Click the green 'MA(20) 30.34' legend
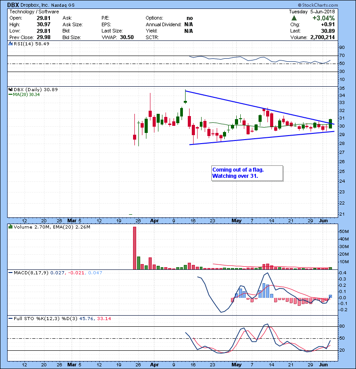Image resolution: width=356 pixels, height=369 pixels. 26,95
